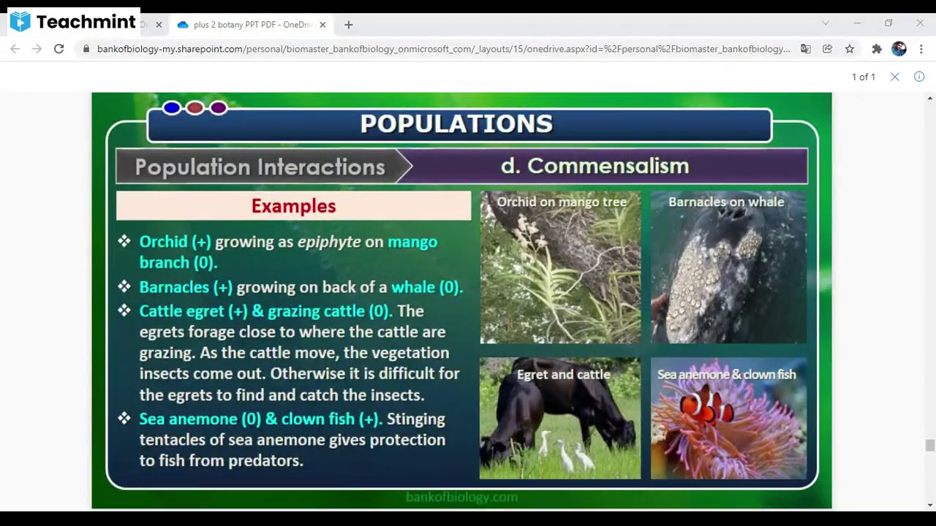Open the tab search dropdown arrow
The width and height of the screenshot is (936, 526).
[x=826, y=23]
